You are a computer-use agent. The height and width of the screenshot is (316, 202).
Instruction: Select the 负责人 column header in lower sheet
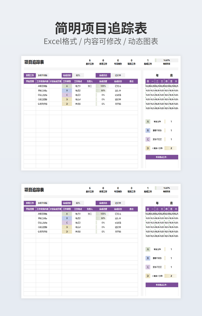pyautogui.click(x=90, y=209)
